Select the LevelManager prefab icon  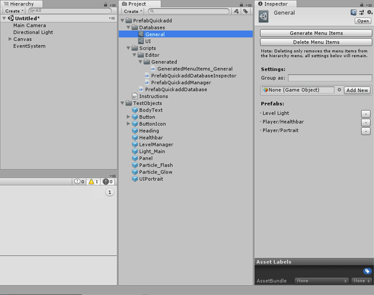tap(135, 145)
